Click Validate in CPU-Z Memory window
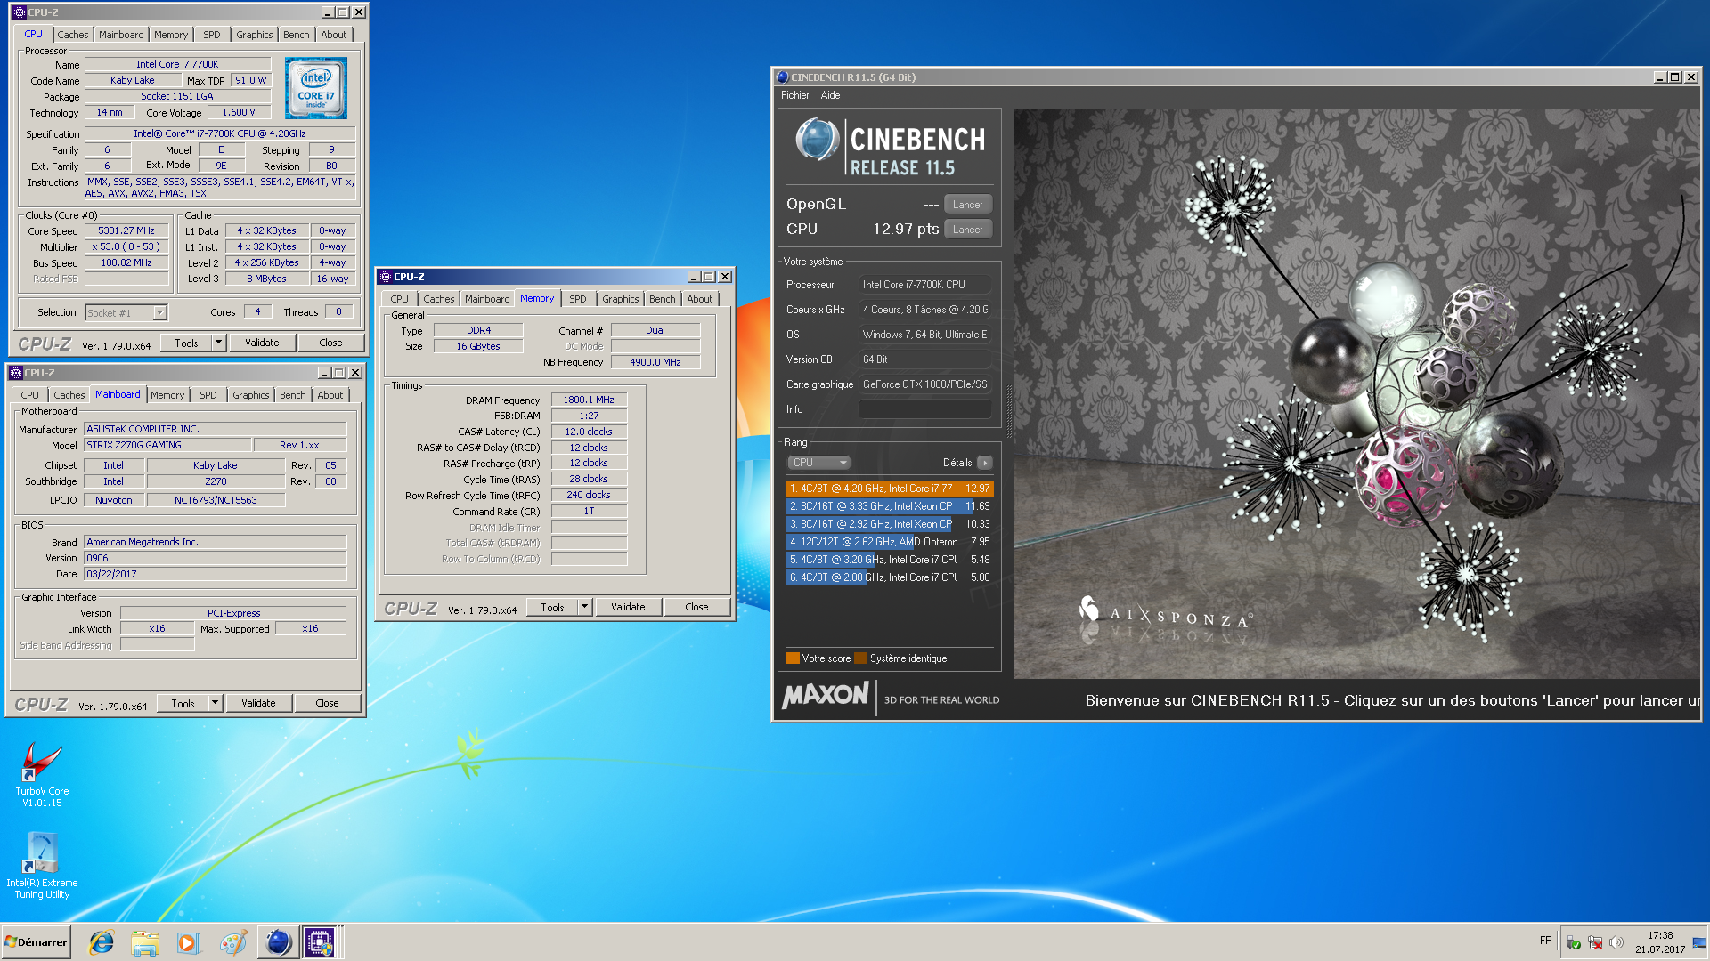 pos(628,607)
